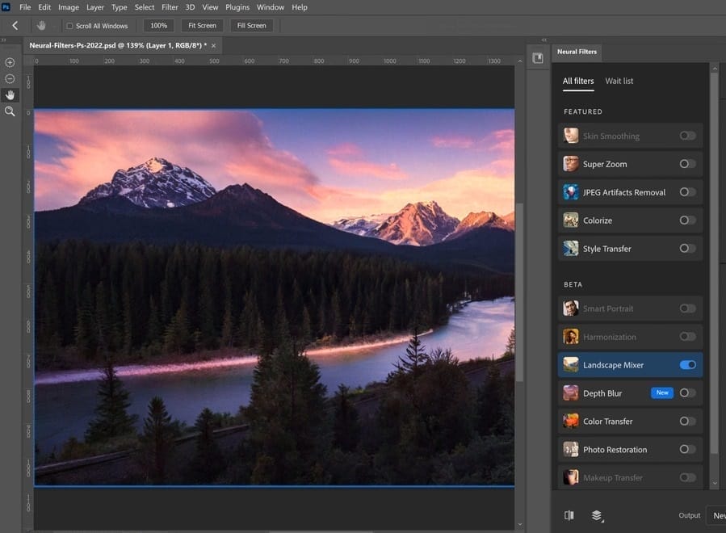Image resolution: width=726 pixels, height=533 pixels.
Task: Click the show-all-filters layers icon near Output
Action: pyautogui.click(x=597, y=514)
